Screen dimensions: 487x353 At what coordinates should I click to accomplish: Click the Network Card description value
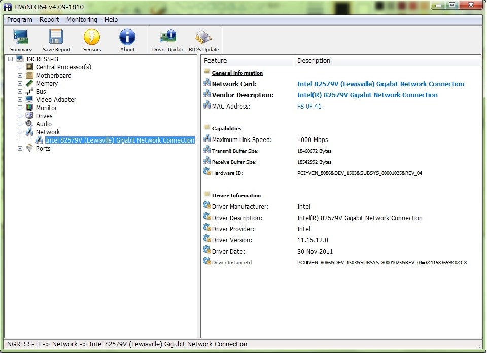(x=380, y=84)
